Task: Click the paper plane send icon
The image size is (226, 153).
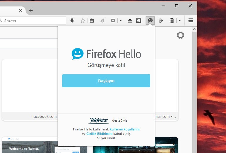Action: tap(102, 21)
